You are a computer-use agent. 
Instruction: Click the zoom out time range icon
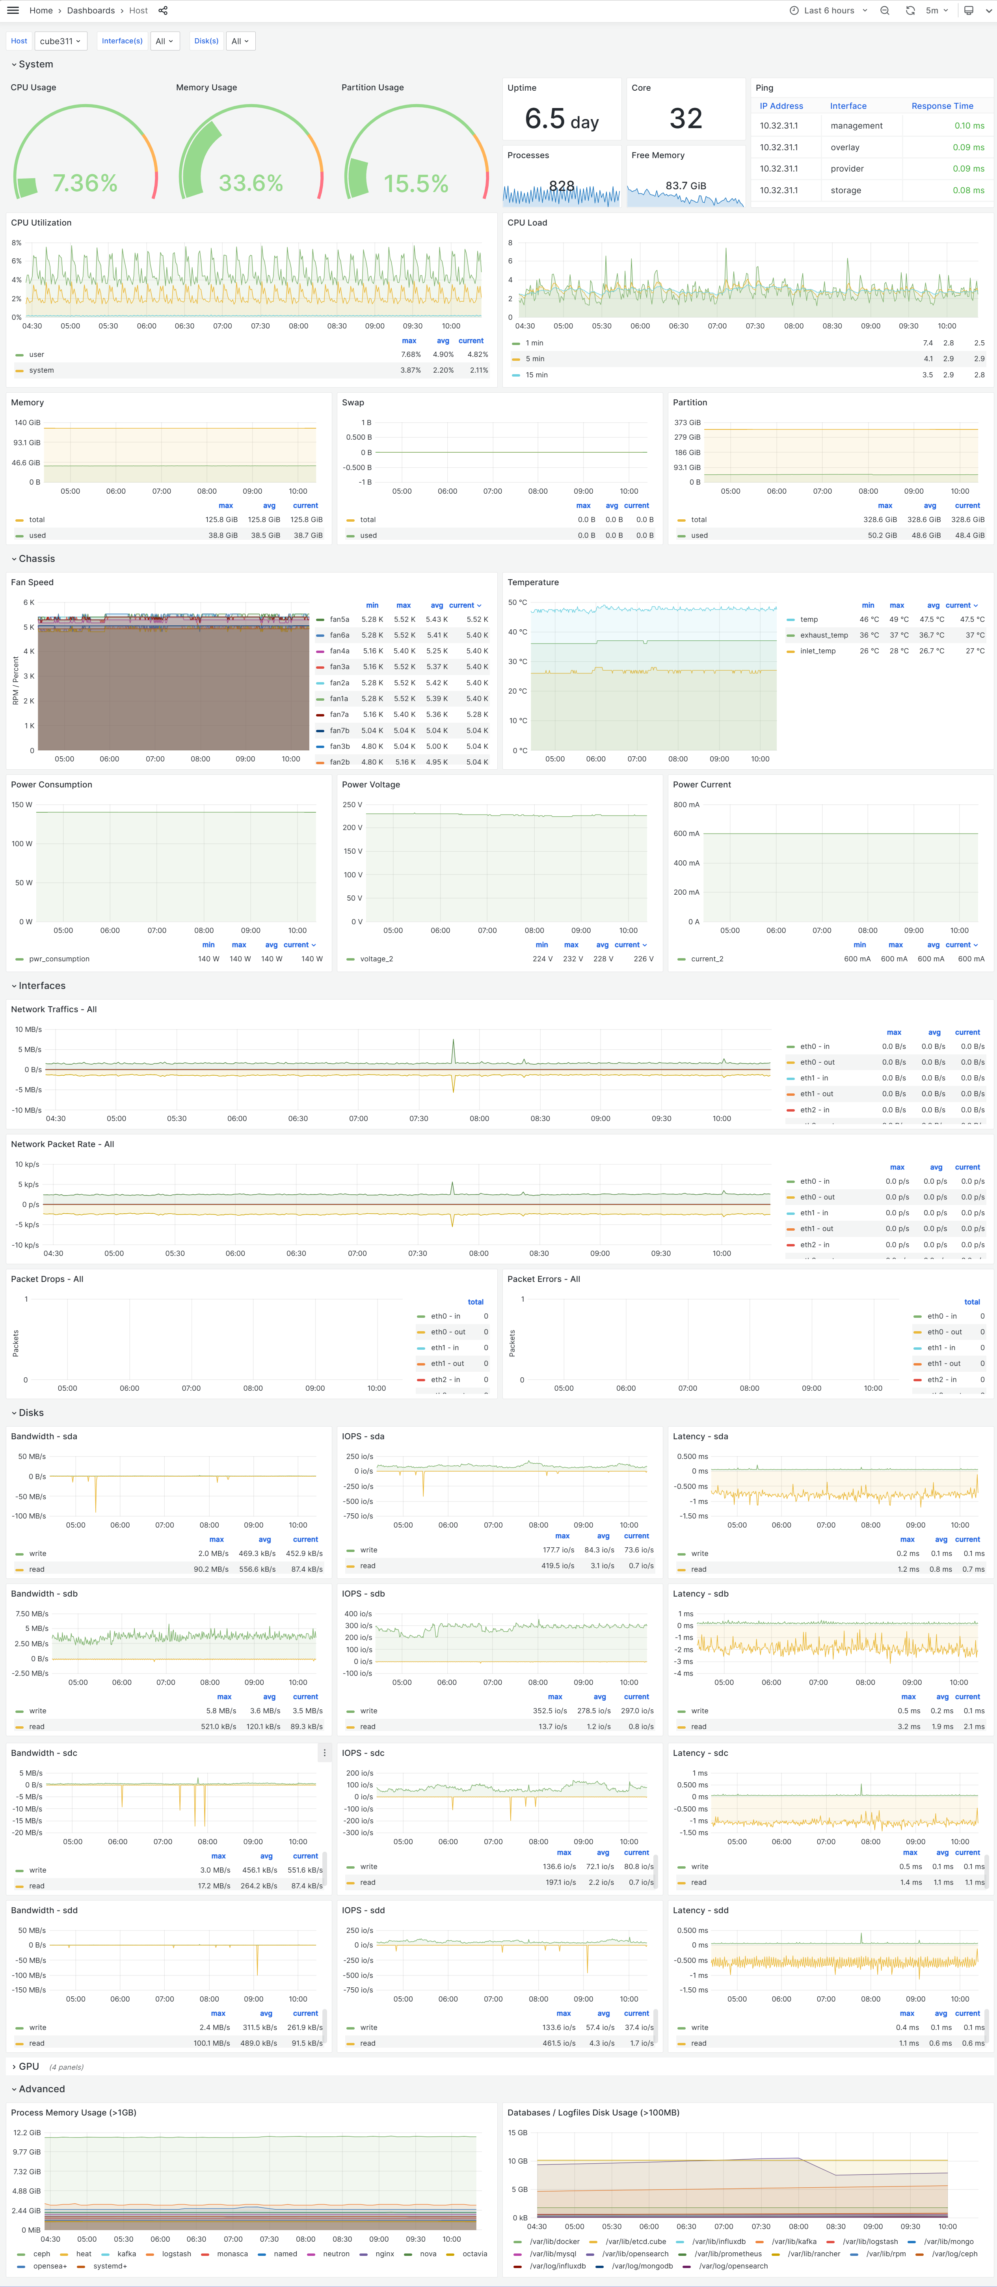pos(884,11)
